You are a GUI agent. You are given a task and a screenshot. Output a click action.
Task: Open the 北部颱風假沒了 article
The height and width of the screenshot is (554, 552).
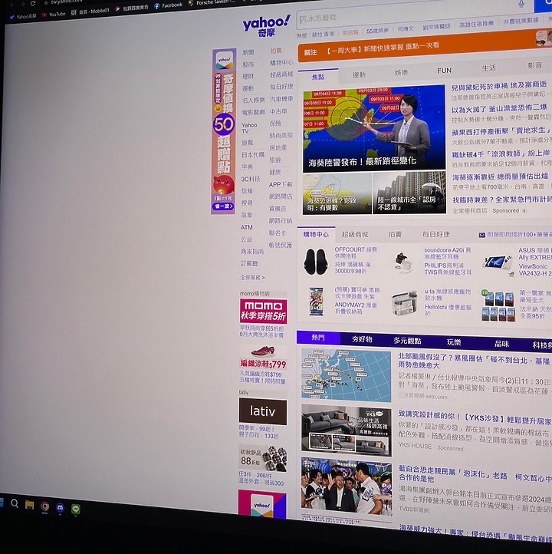(475, 362)
